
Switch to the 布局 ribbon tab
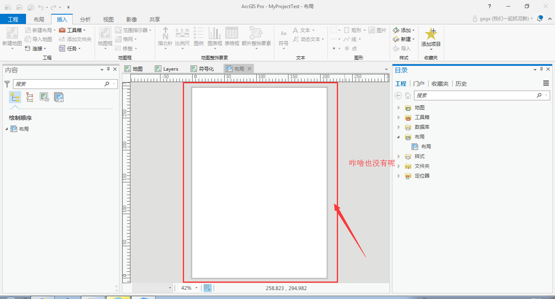(39, 19)
